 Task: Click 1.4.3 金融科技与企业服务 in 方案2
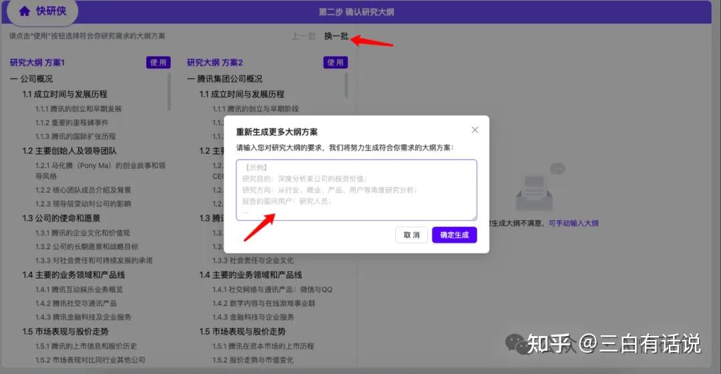[x=253, y=317]
